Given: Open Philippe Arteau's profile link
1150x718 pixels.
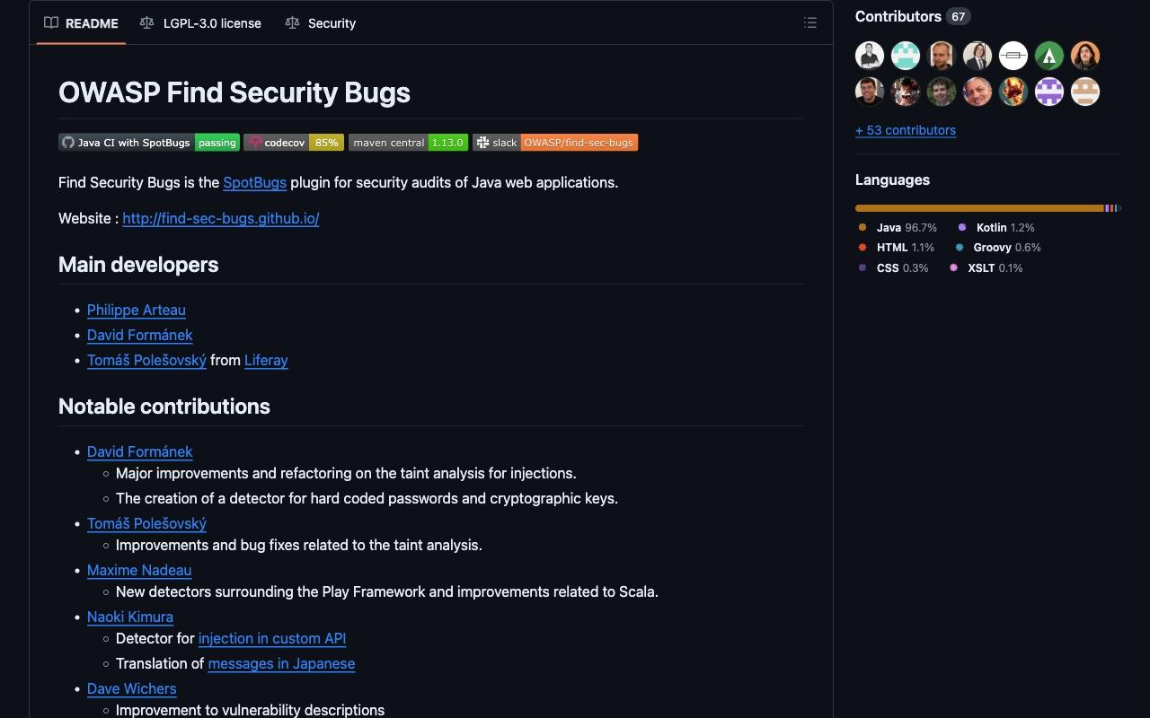Looking at the screenshot, I should pyautogui.click(x=137, y=310).
